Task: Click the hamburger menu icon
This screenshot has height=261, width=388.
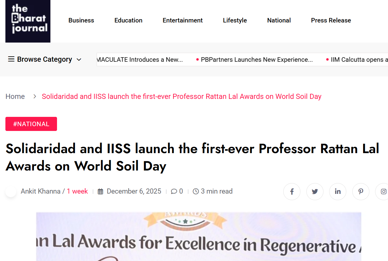Action: [11, 59]
